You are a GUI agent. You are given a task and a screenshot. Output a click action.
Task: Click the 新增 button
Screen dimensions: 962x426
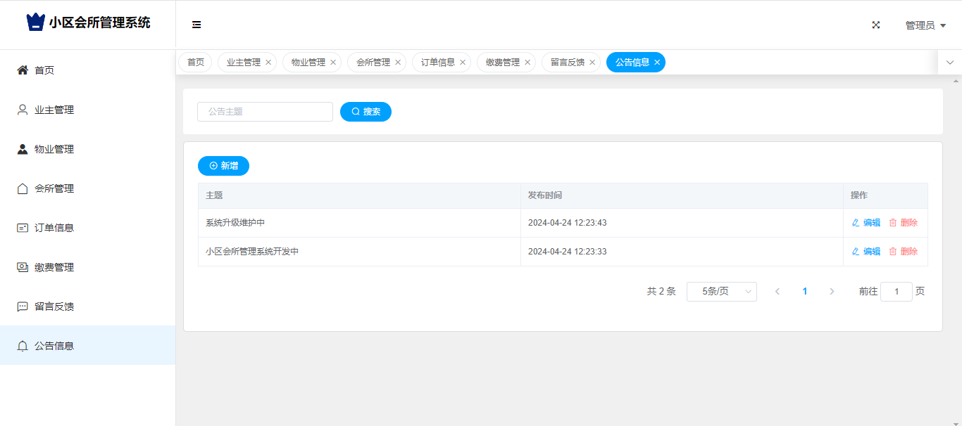pos(223,166)
